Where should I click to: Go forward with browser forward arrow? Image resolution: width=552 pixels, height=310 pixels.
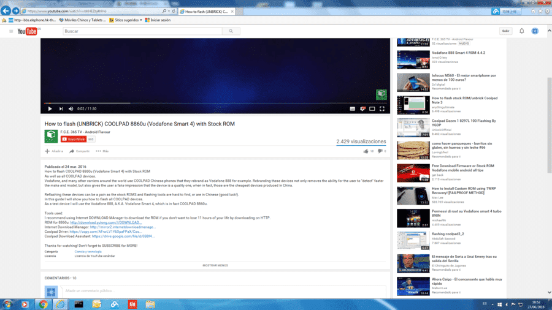point(15,11)
